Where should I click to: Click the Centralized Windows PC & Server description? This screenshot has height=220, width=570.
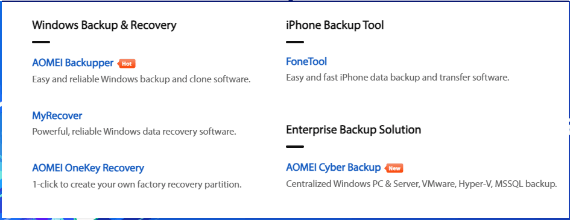point(422,184)
